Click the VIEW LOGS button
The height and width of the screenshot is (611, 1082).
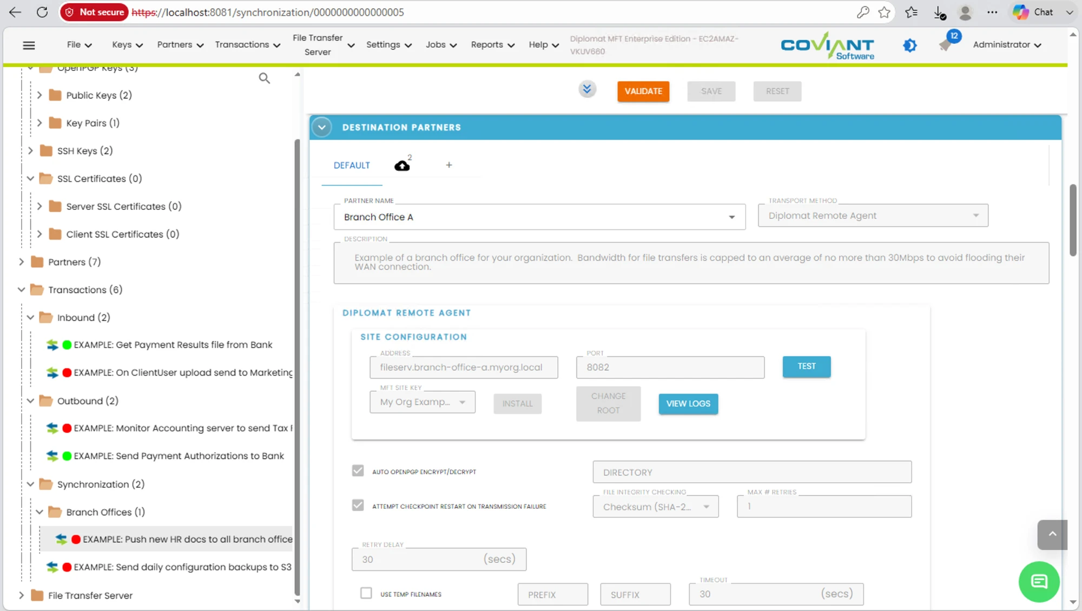(x=688, y=404)
